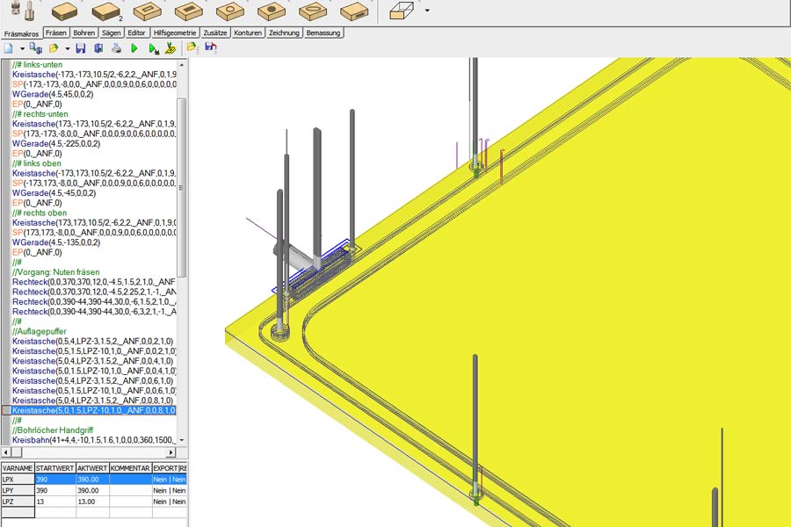791x527 pixels.
Task: Click the empty new variable name cell
Action: pos(18,513)
